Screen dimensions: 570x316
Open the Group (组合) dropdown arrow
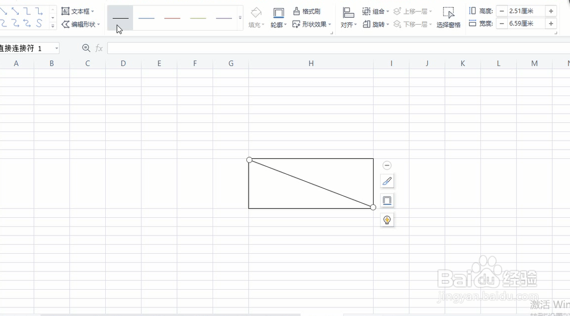[388, 12]
